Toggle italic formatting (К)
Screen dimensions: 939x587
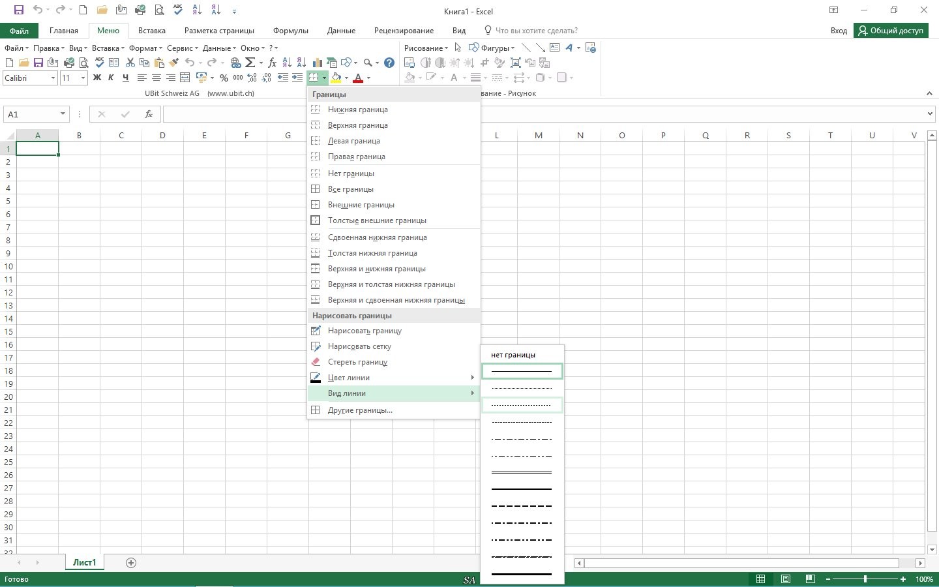pyautogui.click(x=111, y=78)
